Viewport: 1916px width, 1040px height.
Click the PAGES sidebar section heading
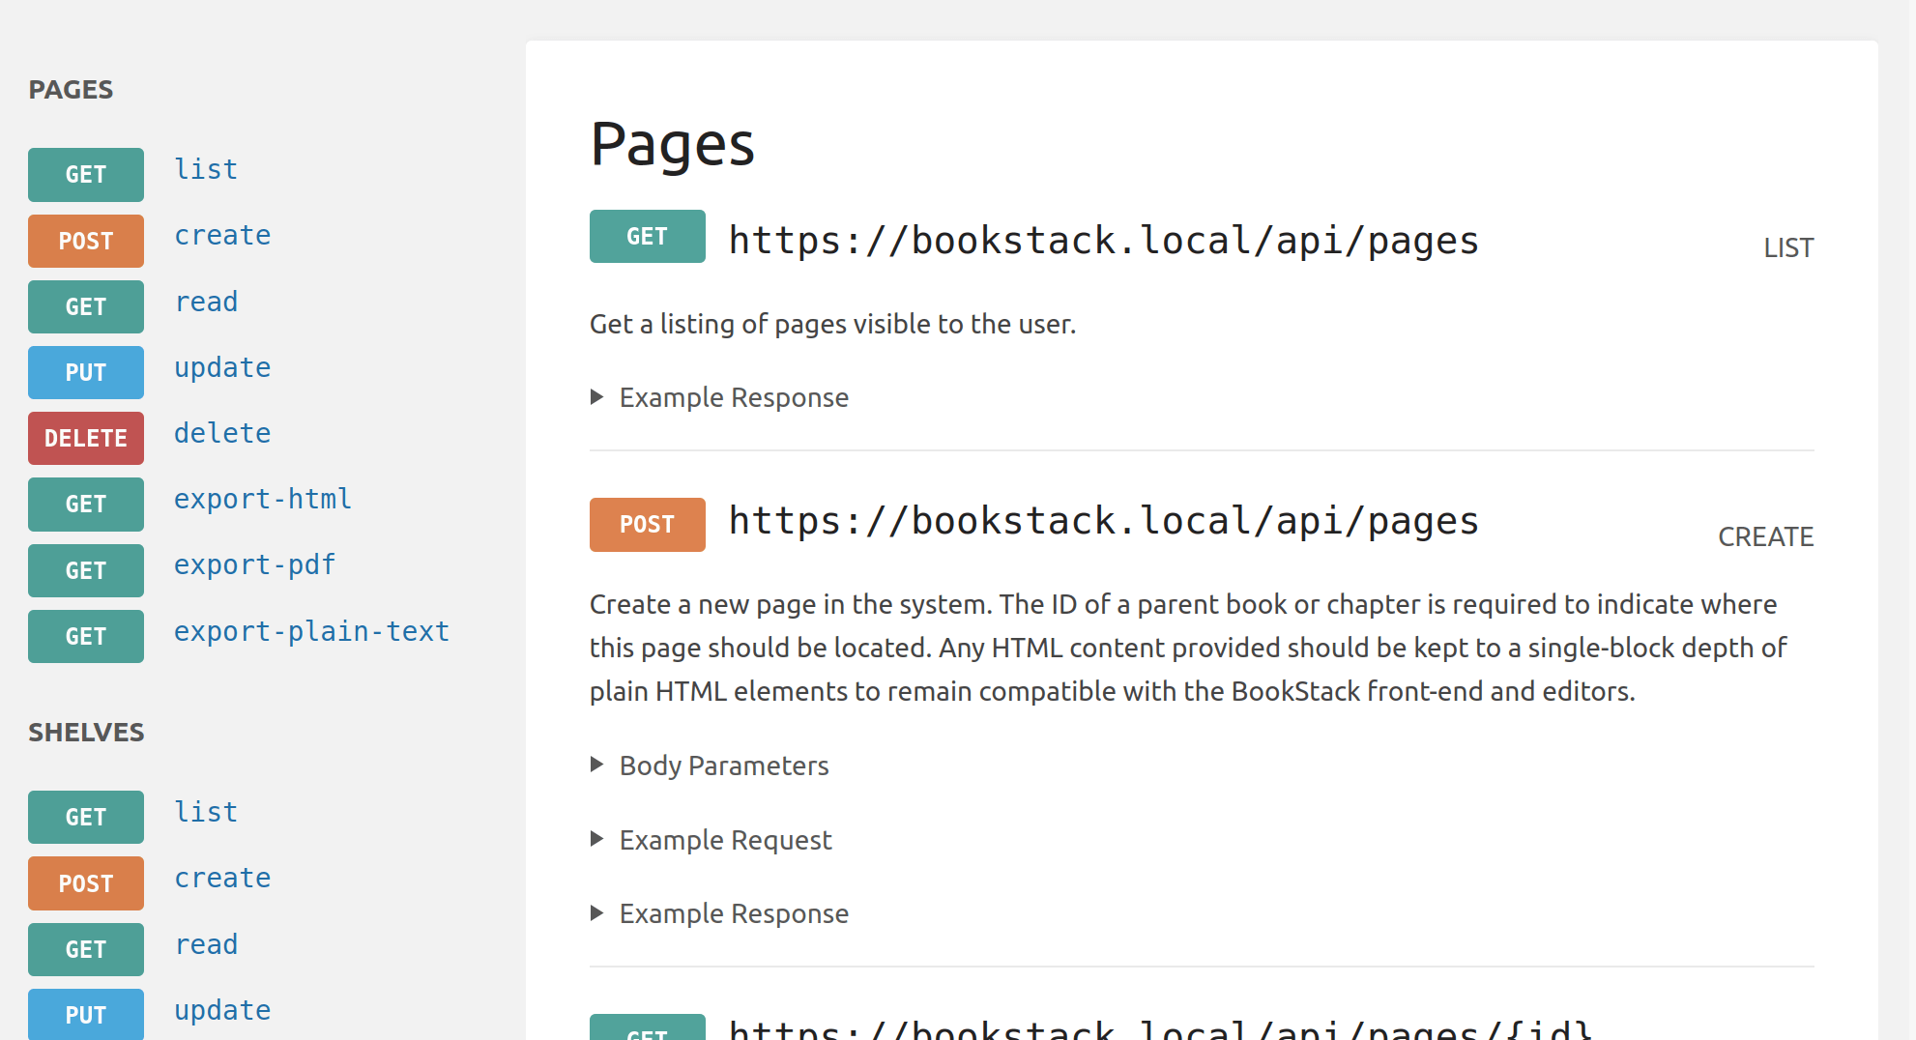coord(71,90)
